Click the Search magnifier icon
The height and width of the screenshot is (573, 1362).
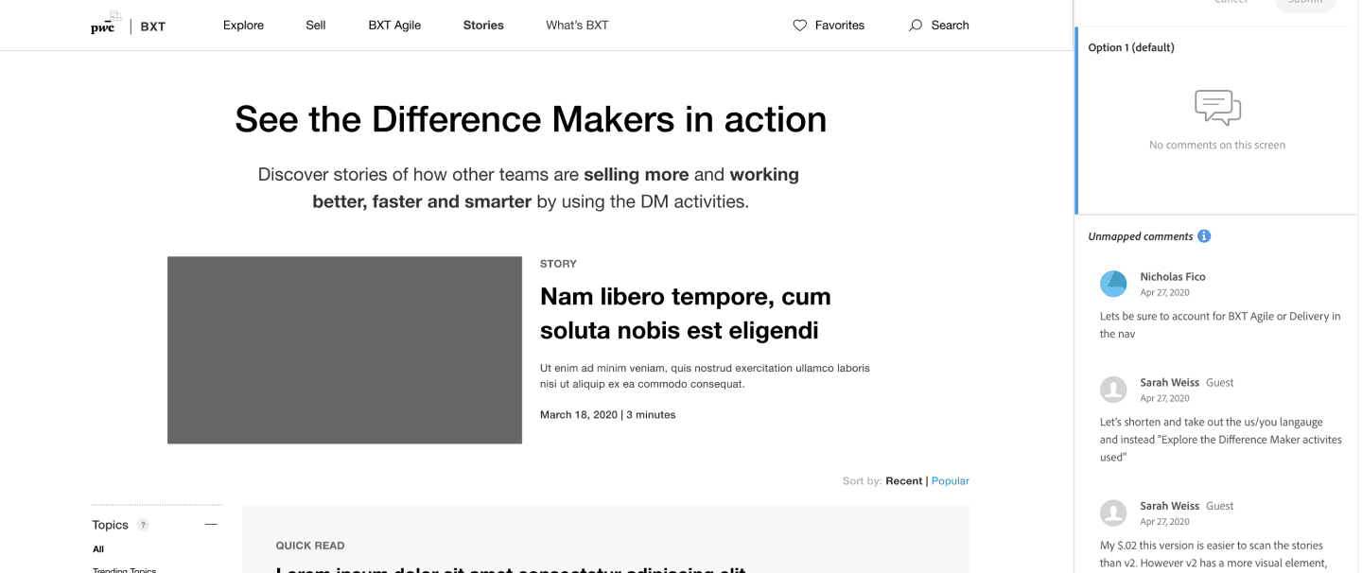coord(916,26)
